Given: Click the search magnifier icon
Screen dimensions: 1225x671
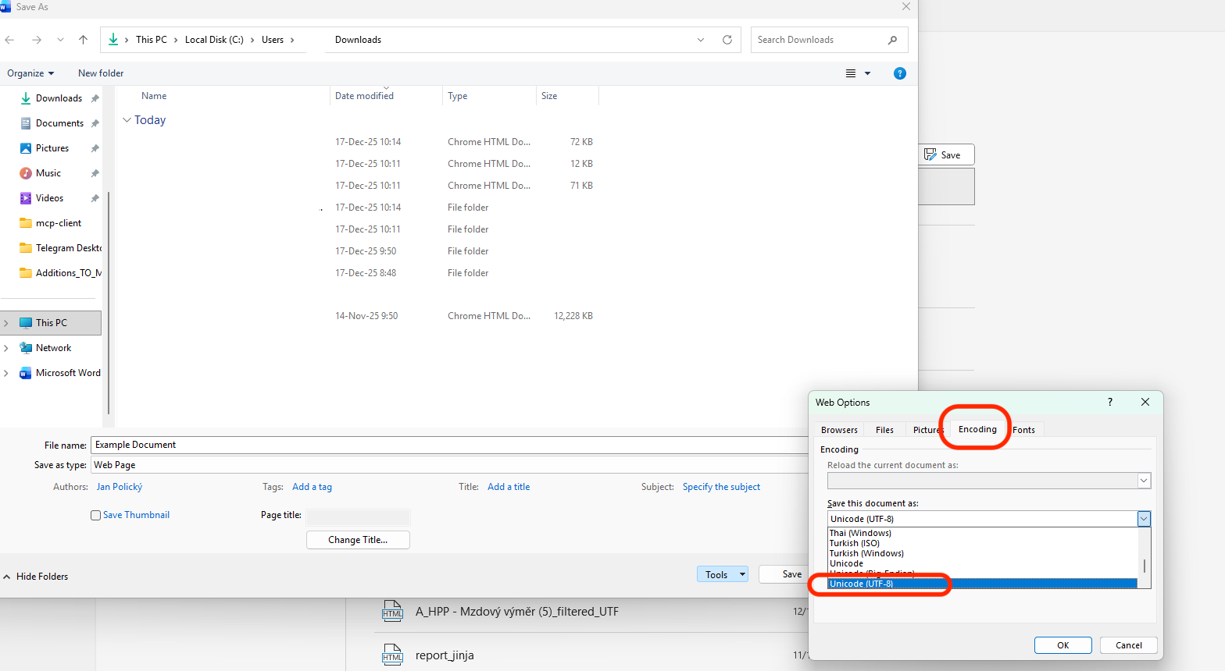Looking at the screenshot, I should pyautogui.click(x=892, y=40).
